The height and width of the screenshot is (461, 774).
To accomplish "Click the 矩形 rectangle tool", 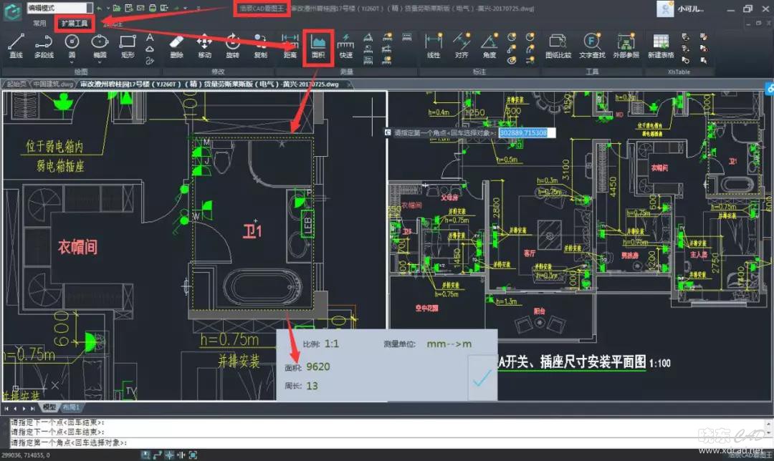I will [x=128, y=46].
